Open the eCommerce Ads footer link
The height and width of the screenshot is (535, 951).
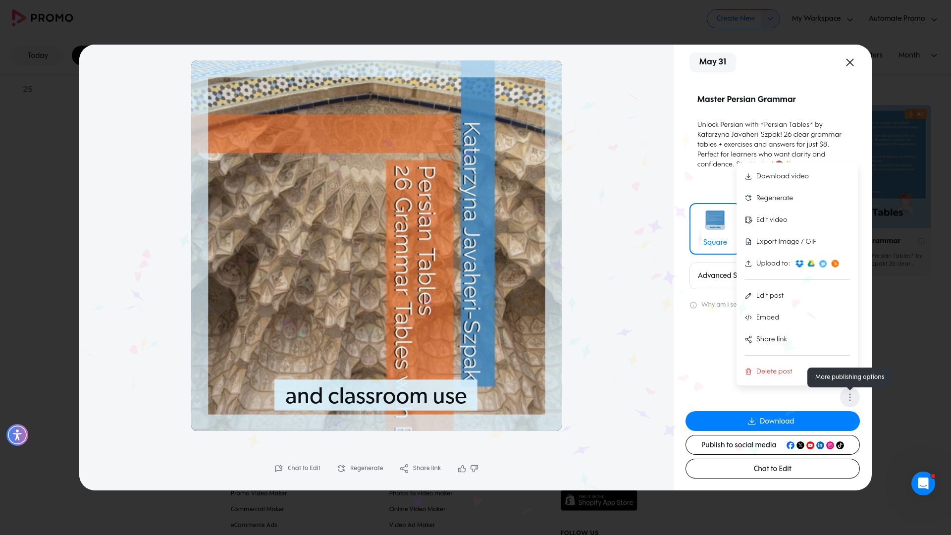[x=254, y=525]
